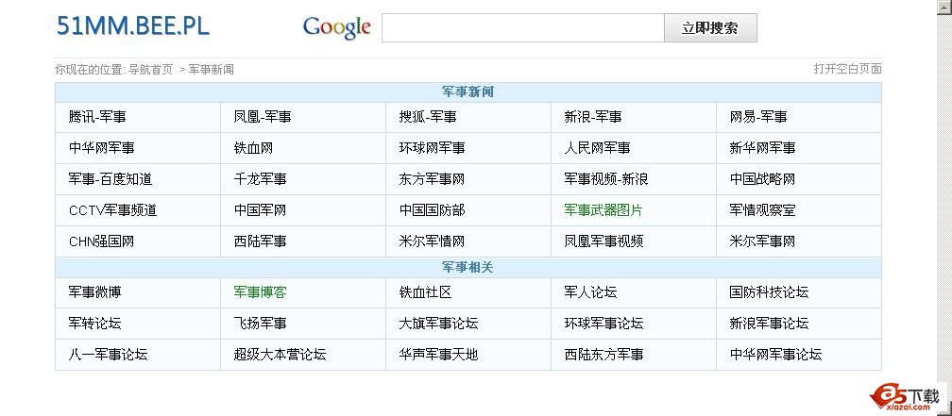The height and width of the screenshot is (416, 952).
Task: Click 铁血社区 link
Action: pos(425,292)
